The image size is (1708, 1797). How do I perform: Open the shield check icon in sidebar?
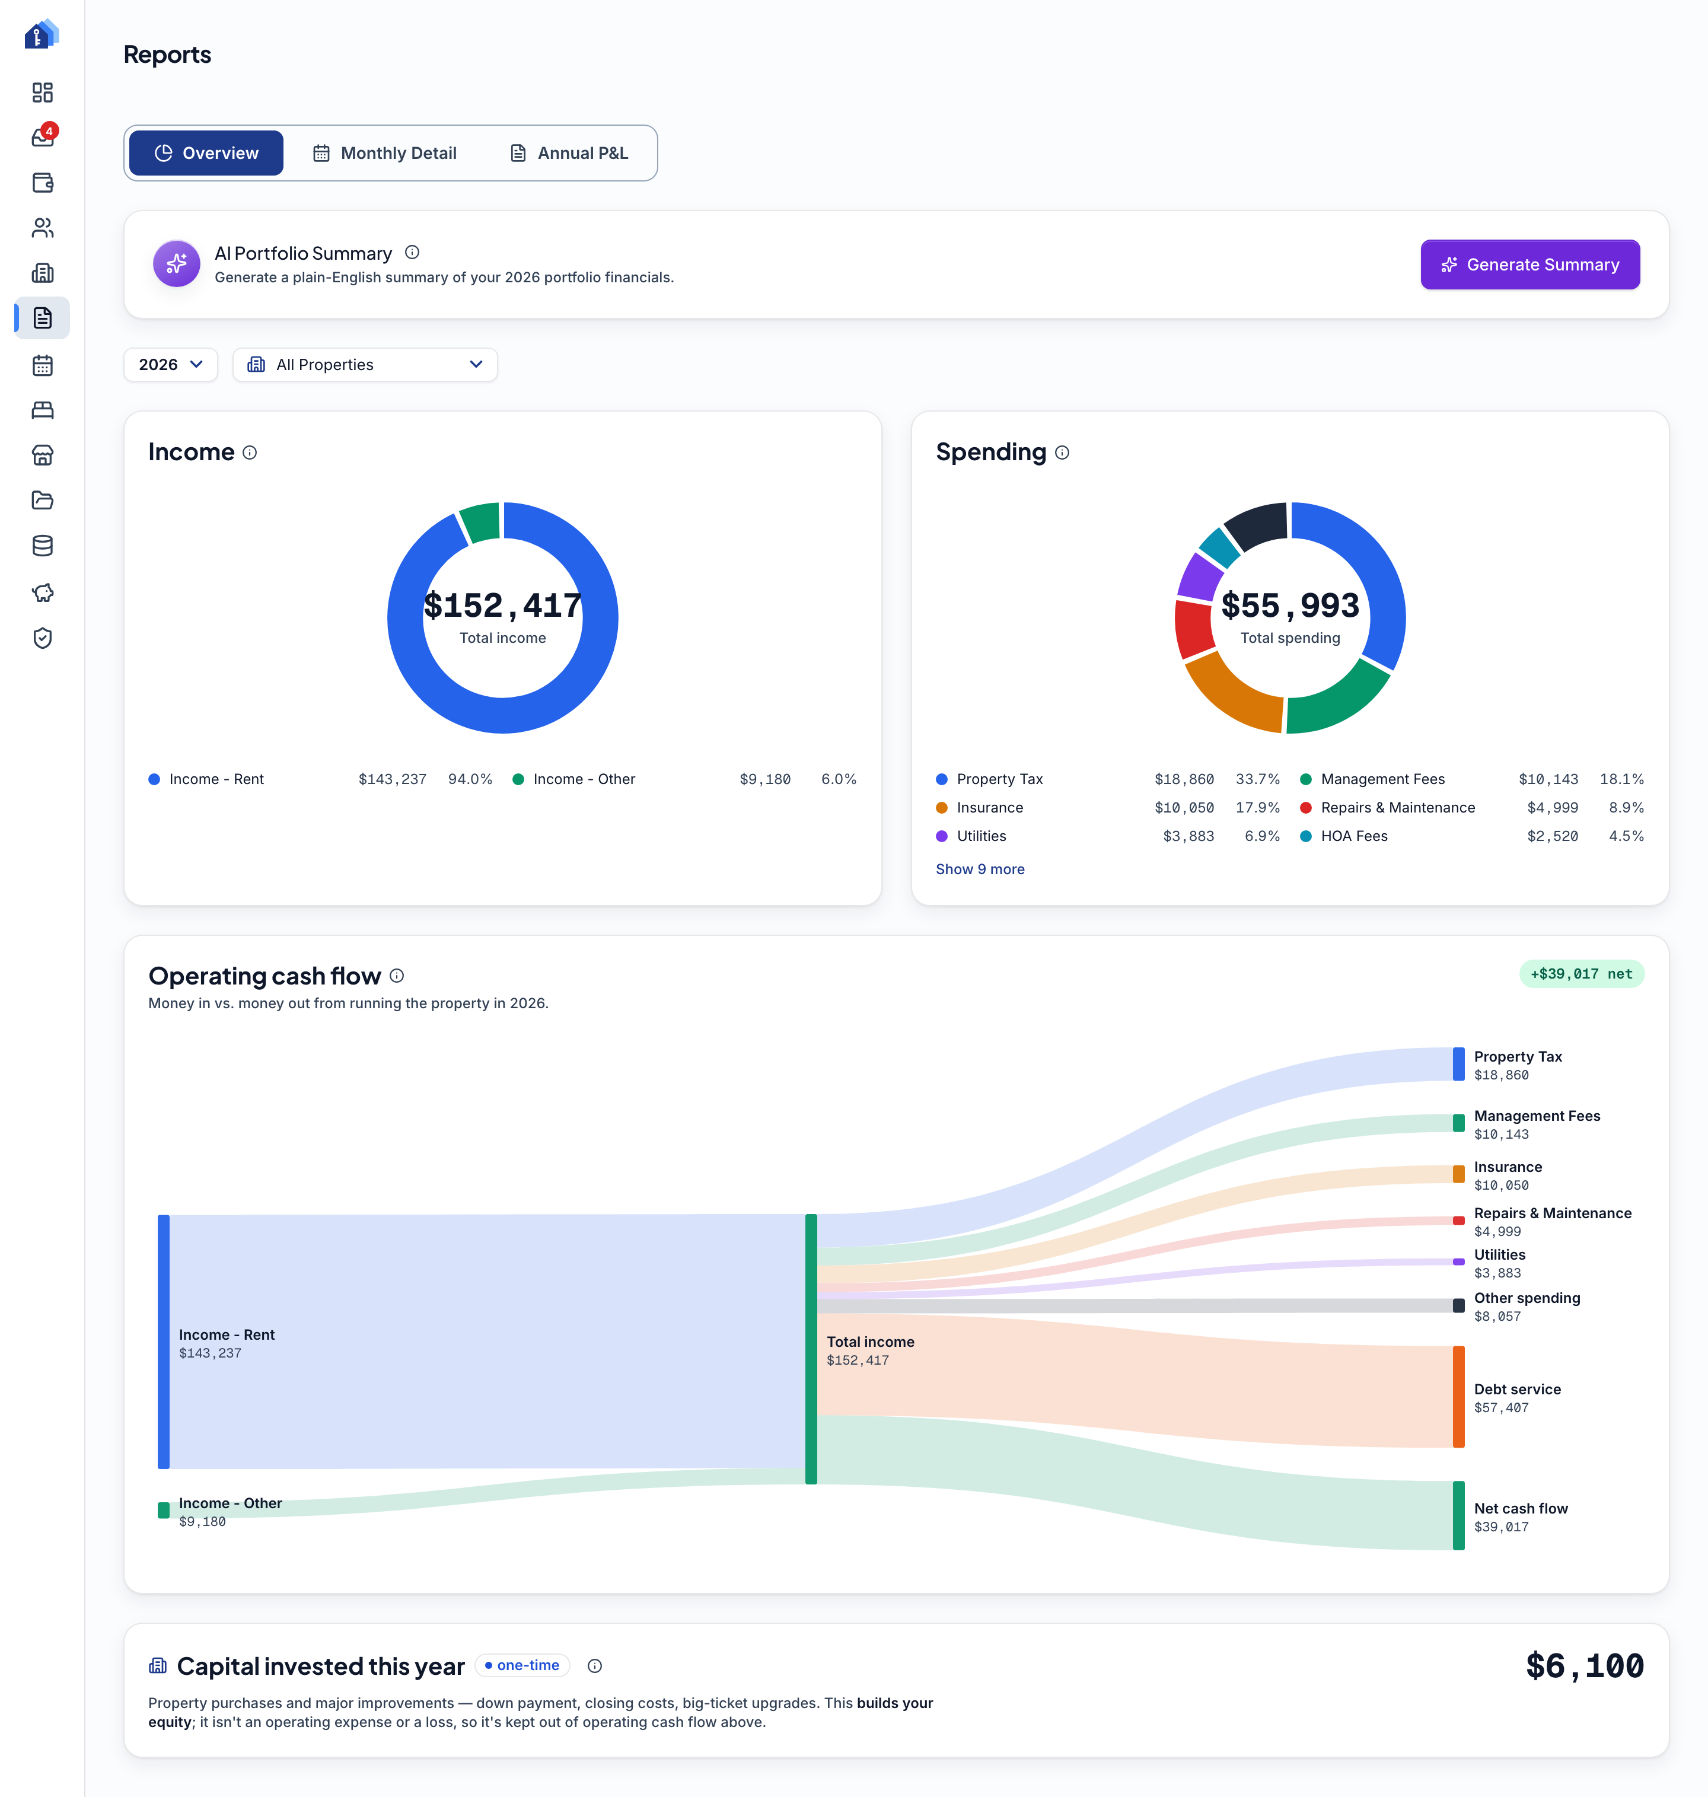point(42,638)
